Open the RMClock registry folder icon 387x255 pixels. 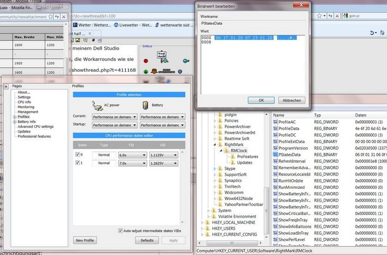coord(226,150)
